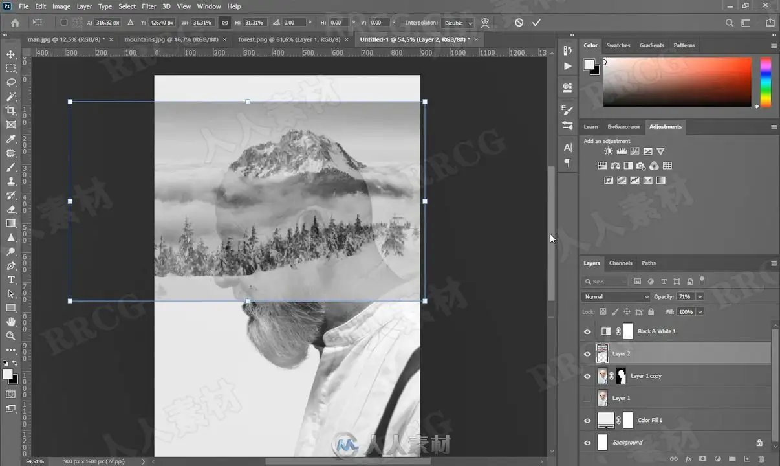
Task: Select the Lasso tool
Action: point(11,83)
